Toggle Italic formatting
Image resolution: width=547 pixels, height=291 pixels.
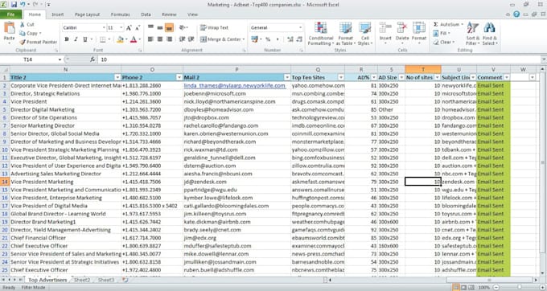[76, 39]
